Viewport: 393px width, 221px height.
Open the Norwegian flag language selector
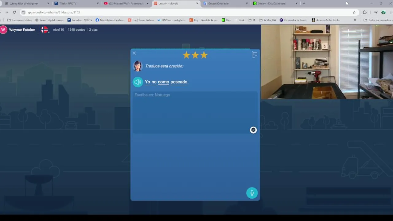(45, 30)
